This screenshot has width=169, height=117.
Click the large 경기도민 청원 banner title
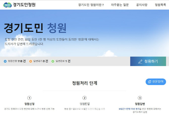(35, 28)
